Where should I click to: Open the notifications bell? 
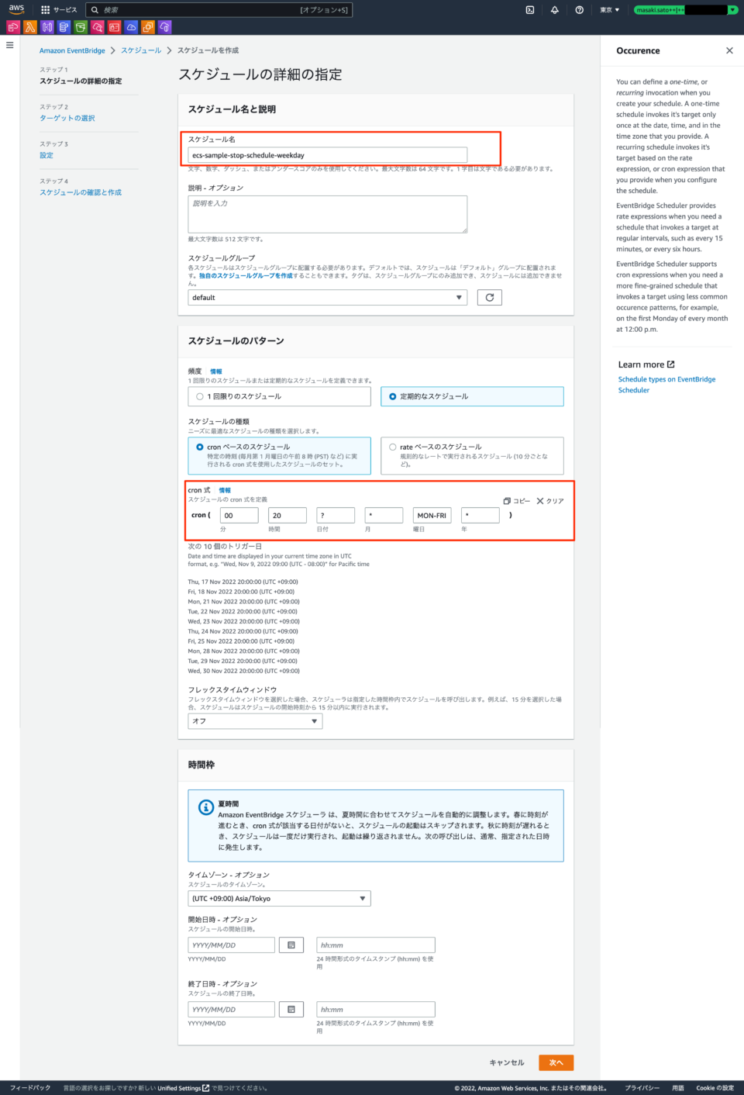click(553, 10)
